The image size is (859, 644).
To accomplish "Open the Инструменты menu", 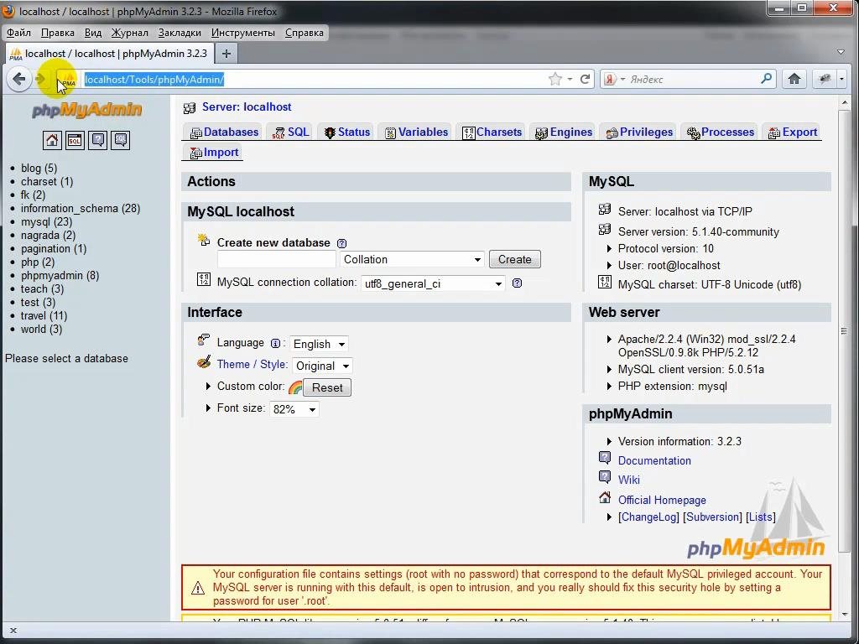I will point(243,33).
